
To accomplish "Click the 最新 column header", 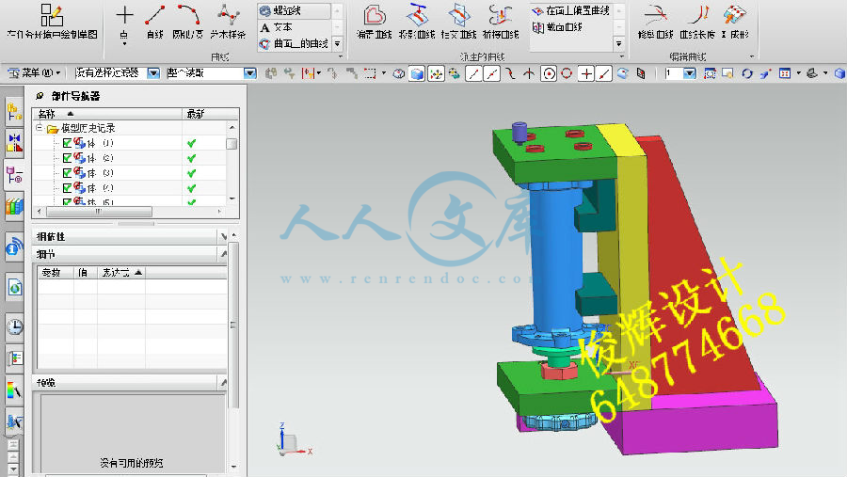I will [211, 114].
